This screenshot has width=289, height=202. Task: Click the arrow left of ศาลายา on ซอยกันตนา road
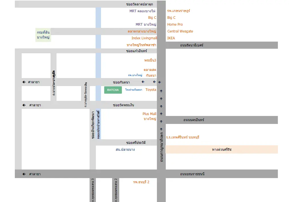pyautogui.click(x=24, y=82)
